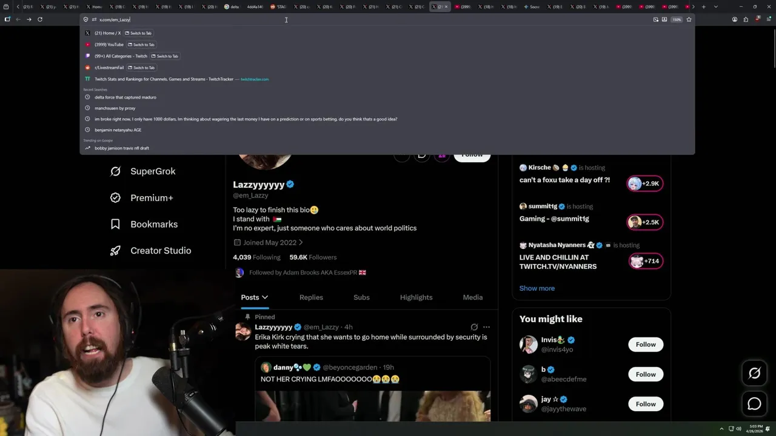
Task: Open Lazzyyyyyy avatar on pinned post
Action: [x=243, y=332]
